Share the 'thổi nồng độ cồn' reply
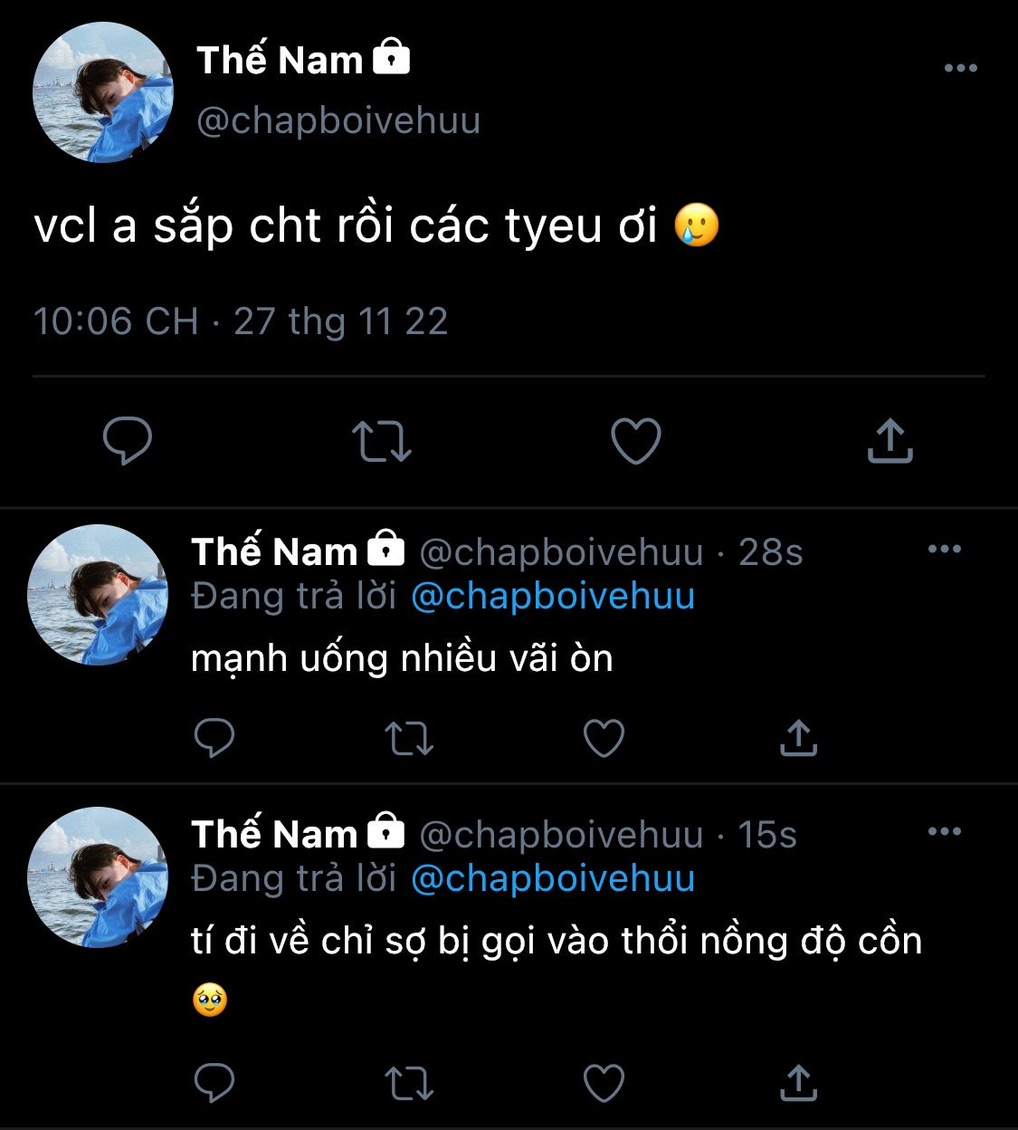The height and width of the screenshot is (1130, 1018). tap(798, 1082)
